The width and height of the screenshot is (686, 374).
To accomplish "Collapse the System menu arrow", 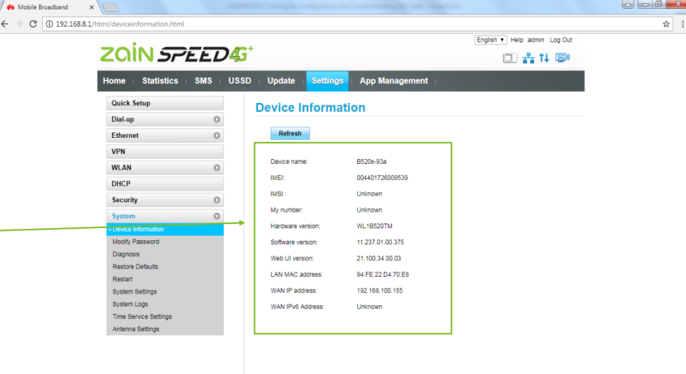I will (x=216, y=216).
